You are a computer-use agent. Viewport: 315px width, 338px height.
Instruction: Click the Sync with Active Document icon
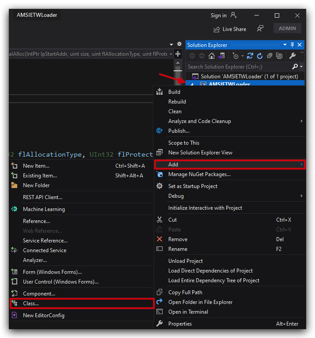click(x=250, y=56)
